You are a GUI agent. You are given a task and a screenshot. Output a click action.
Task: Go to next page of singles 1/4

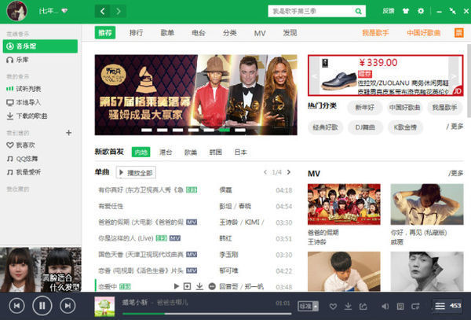pyautogui.click(x=289, y=172)
